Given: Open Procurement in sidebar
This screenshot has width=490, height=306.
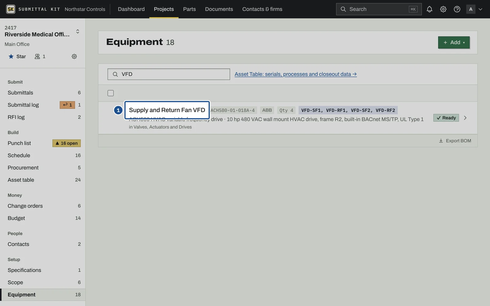Looking at the screenshot, I should pyautogui.click(x=43, y=168).
